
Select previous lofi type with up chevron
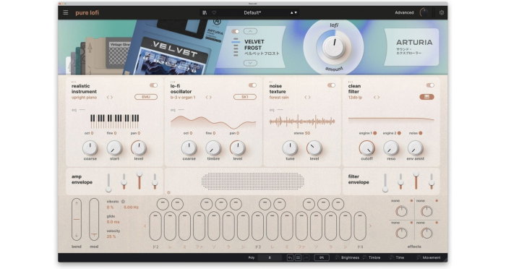[250, 31]
